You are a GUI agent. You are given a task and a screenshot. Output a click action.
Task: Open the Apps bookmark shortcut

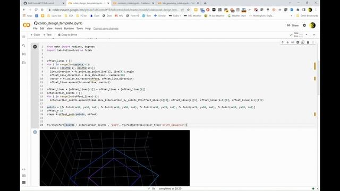28,16
